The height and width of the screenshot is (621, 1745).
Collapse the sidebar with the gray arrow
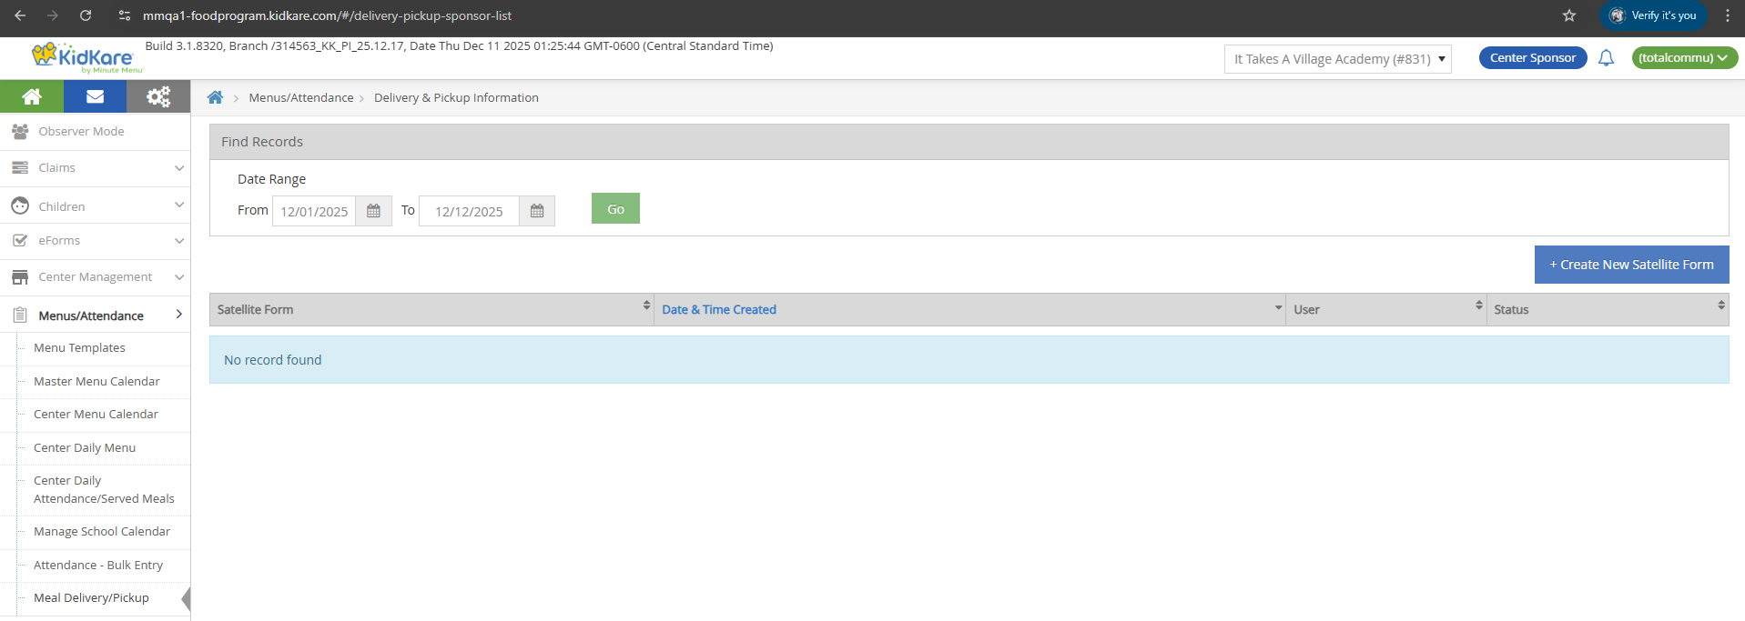(186, 598)
